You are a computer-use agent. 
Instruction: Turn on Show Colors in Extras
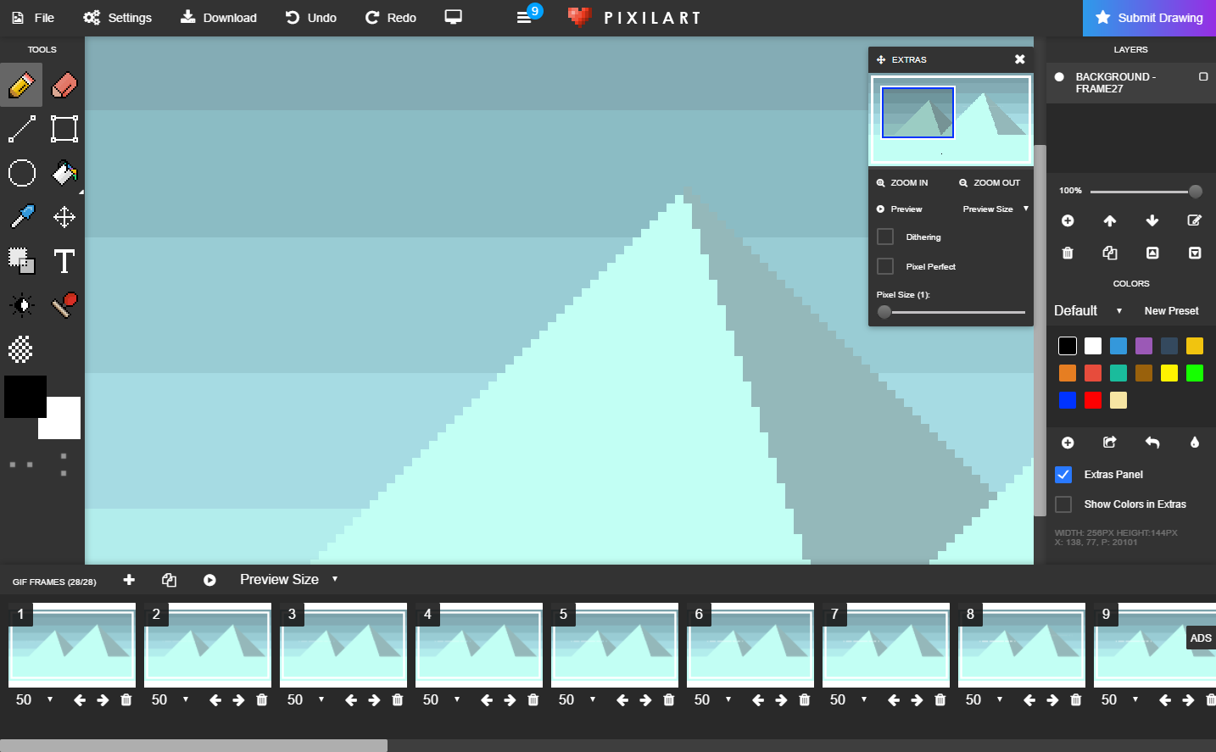1063,504
